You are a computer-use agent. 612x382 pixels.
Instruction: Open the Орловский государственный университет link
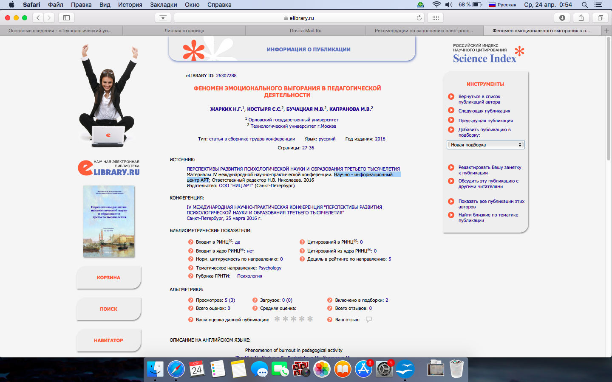pyautogui.click(x=293, y=120)
